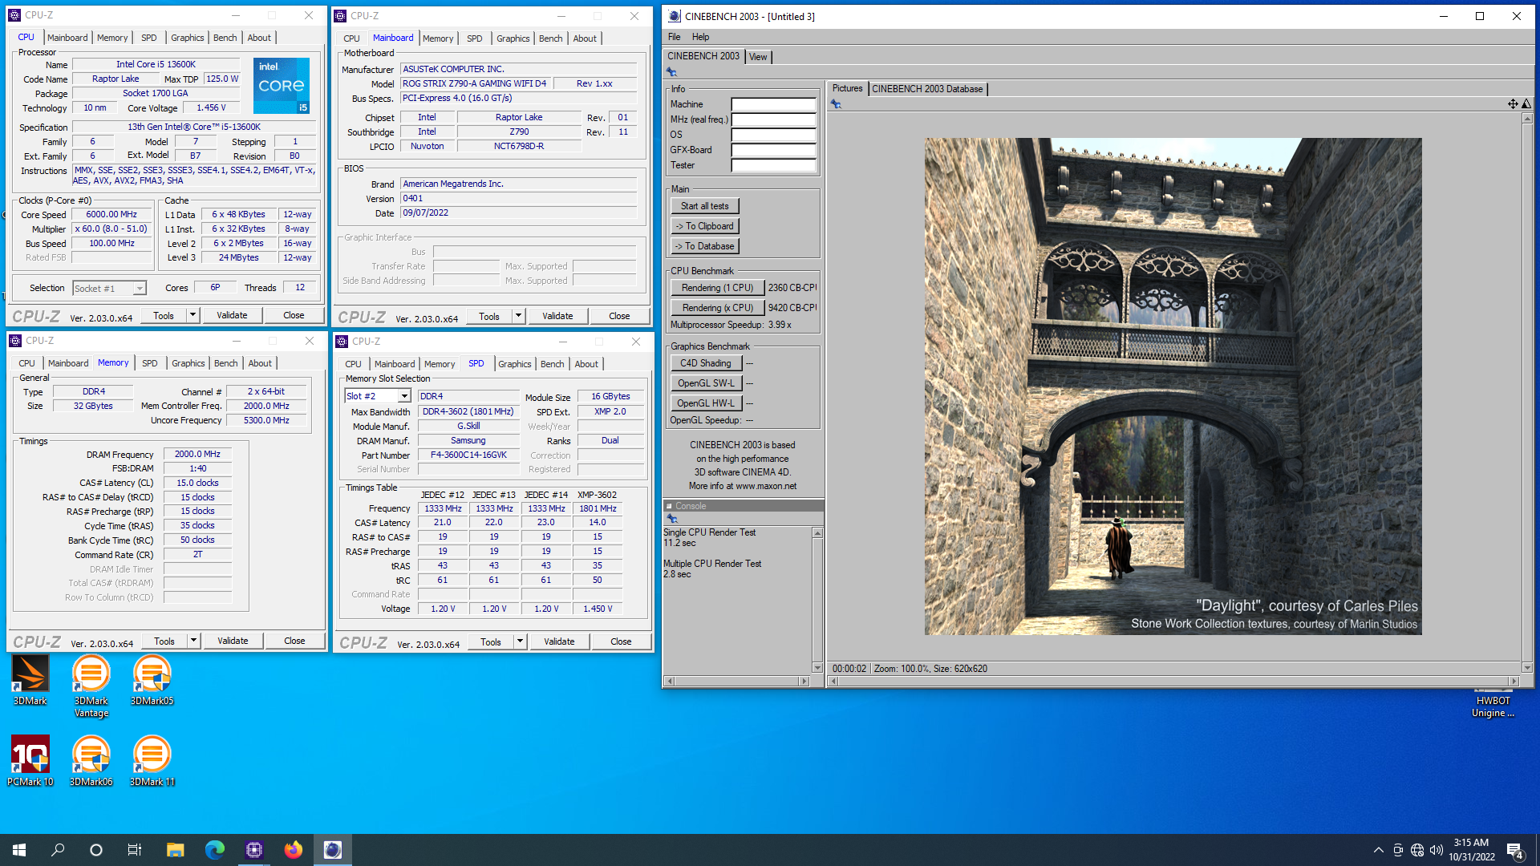This screenshot has width=1540, height=866.
Task: Open the network tray icon
Action: pos(1417,850)
